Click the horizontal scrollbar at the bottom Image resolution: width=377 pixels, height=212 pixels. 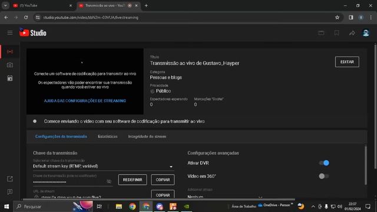pyautogui.click(x=158, y=199)
